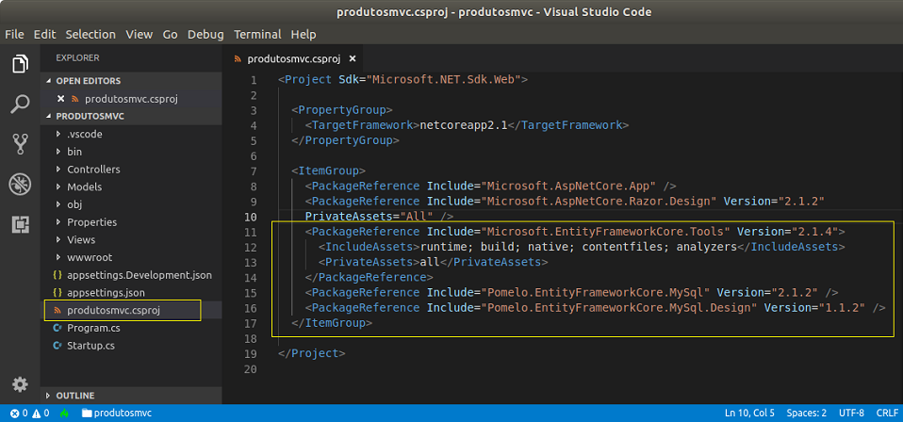Expand the Controllers folder
Image resolution: width=903 pixels, height=422 pixels.
click(58, 170)
